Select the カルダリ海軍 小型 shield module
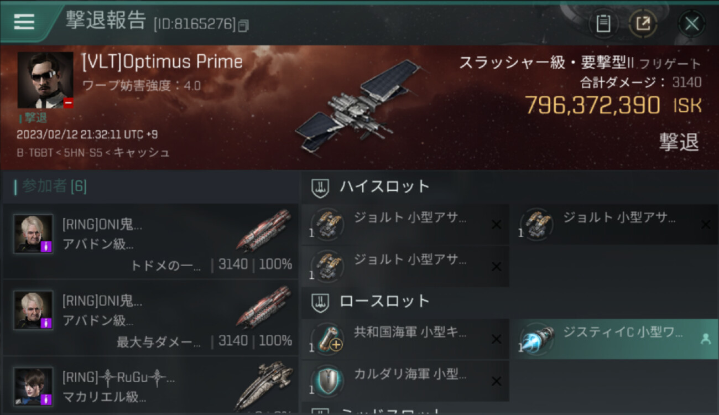 click(x=405, y=381)
